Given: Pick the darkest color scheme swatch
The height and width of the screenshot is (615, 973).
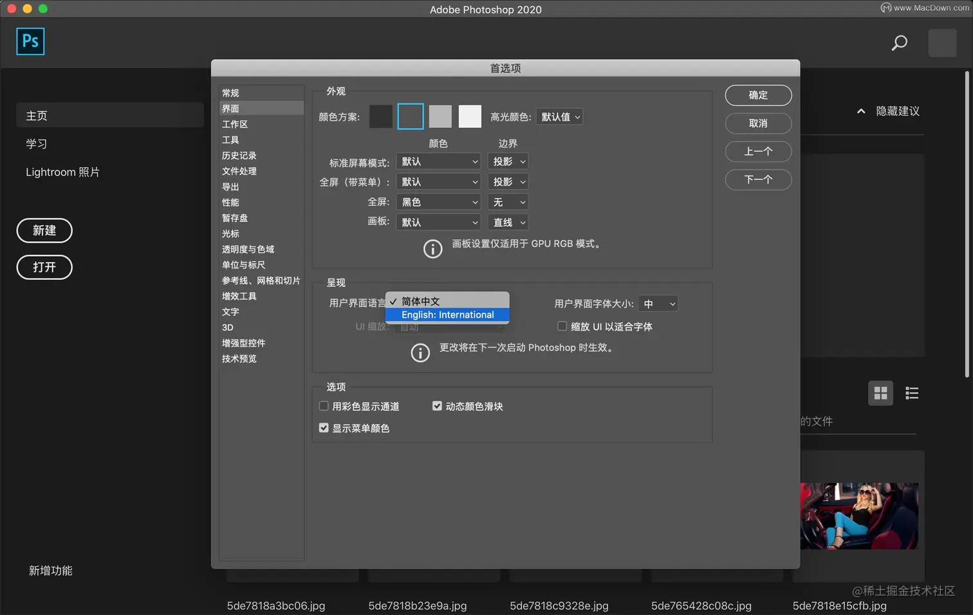Looking at the screenshot, I should 381,116.
